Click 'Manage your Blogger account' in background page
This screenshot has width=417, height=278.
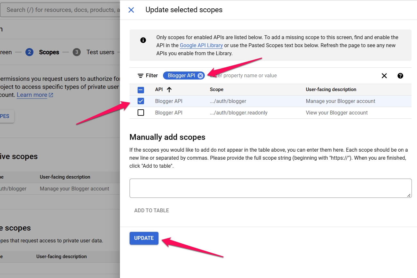pos(75,189)
